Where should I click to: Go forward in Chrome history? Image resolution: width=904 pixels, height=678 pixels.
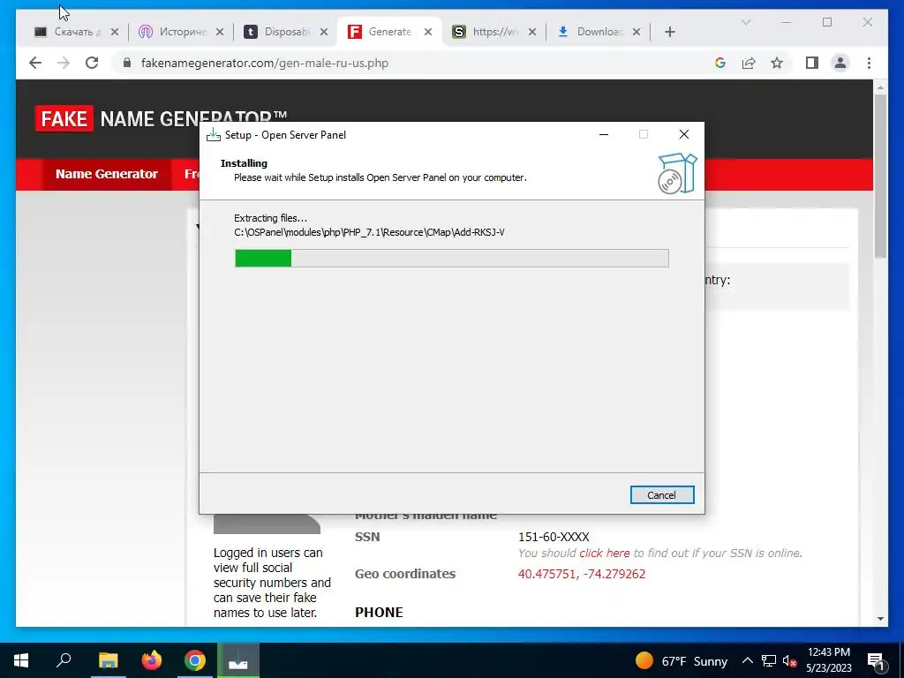[x=64, y=63]
